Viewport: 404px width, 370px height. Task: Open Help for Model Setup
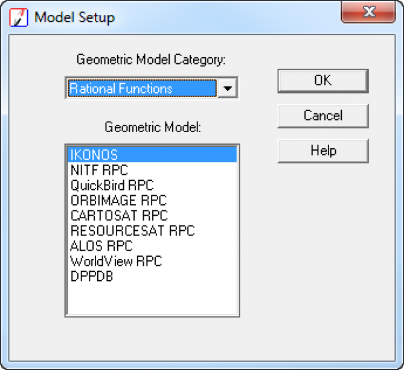[x=323, y=151]
